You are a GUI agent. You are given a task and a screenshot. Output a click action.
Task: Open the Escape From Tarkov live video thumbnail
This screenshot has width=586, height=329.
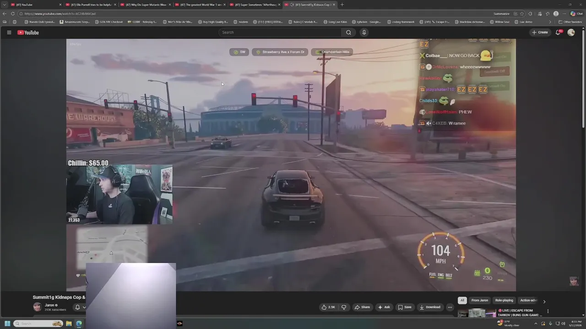[477, 313]
